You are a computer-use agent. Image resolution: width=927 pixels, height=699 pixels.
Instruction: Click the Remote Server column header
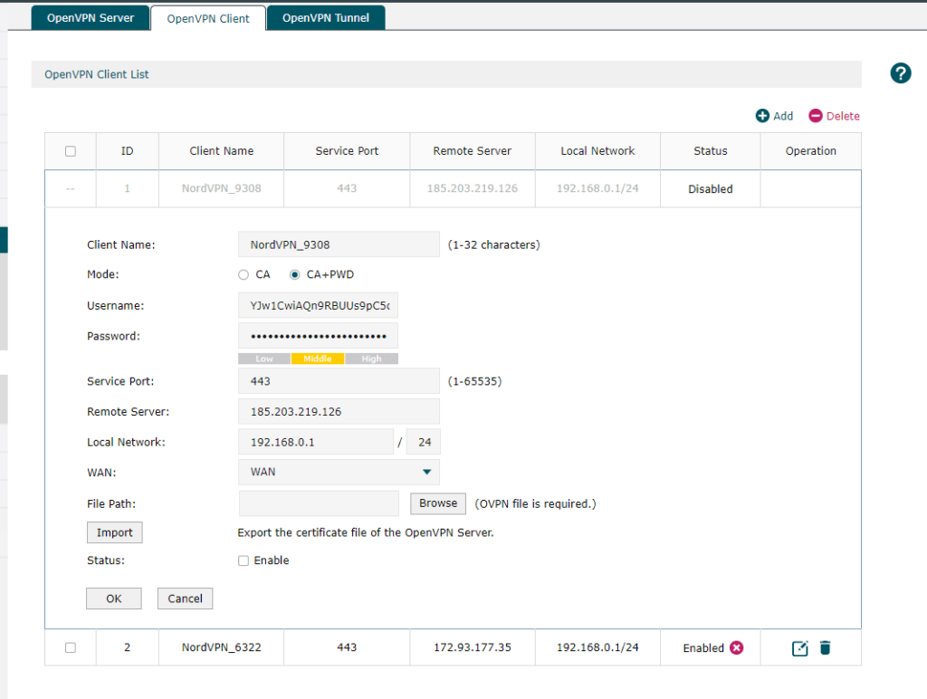point(473,151)
